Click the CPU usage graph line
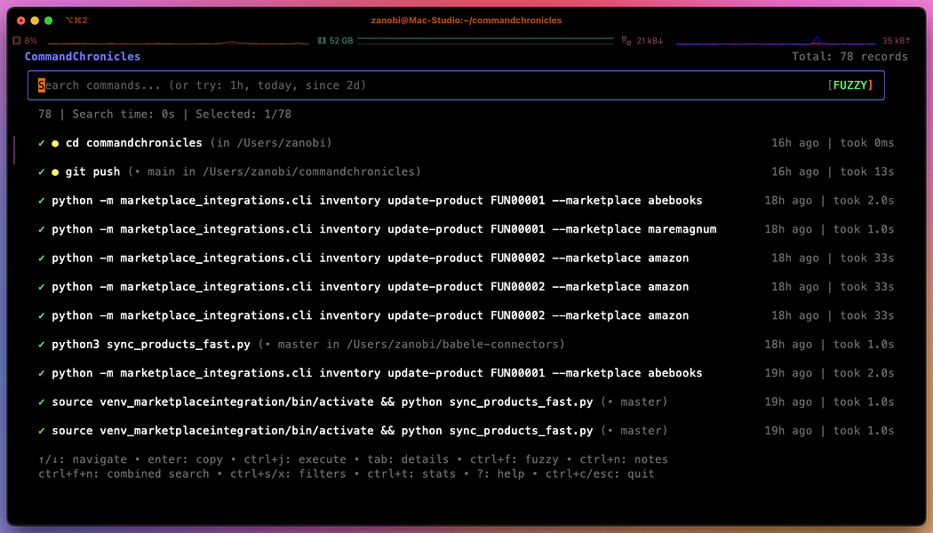Screen dimensions: 933x533 [178, 43]
